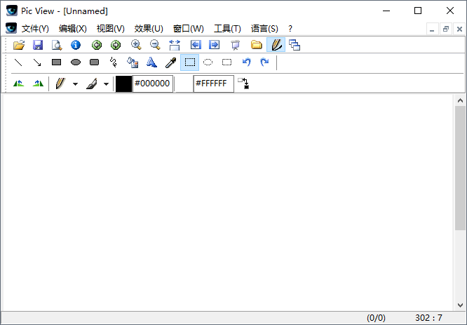
Task: Undo the last action
Action: click(x=247, y=62)
